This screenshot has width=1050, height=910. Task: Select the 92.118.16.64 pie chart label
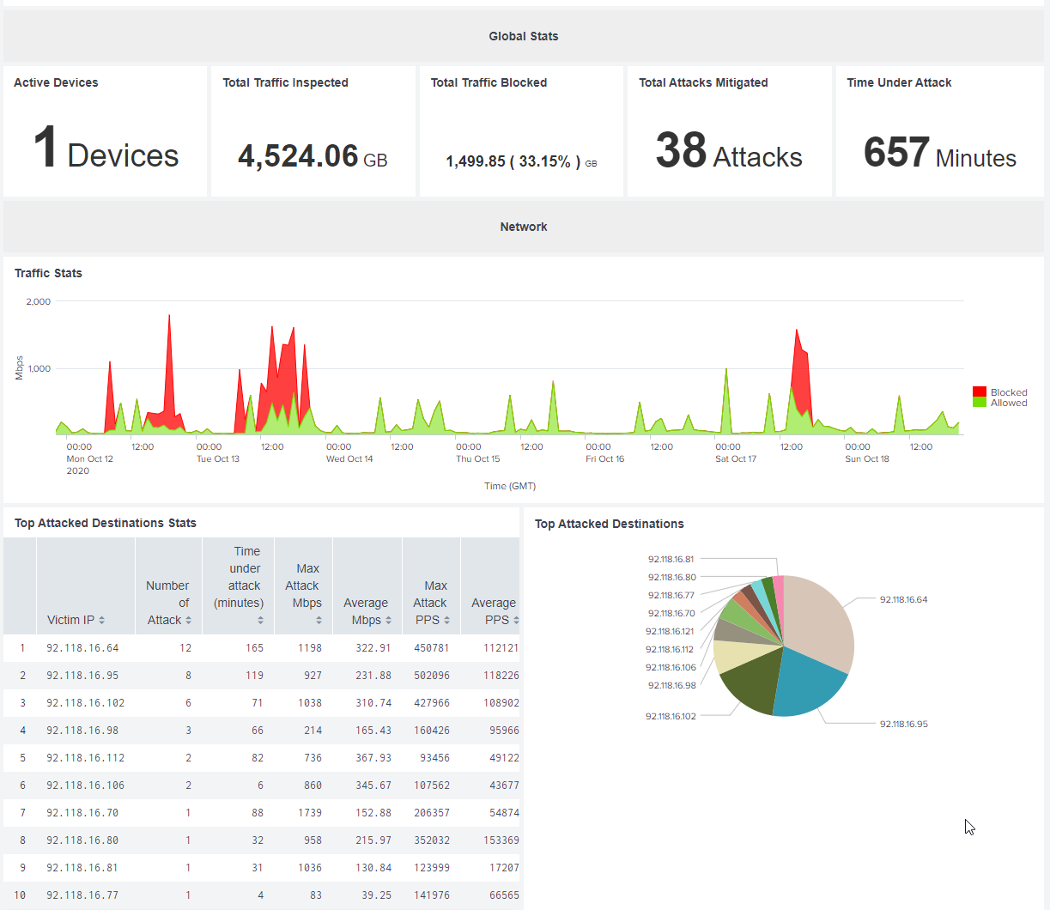tap(903, 599)
